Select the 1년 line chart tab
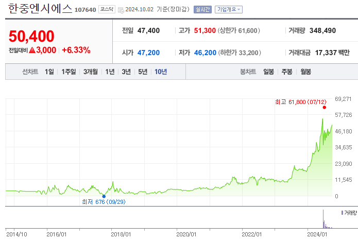 (x=110, y=72)
